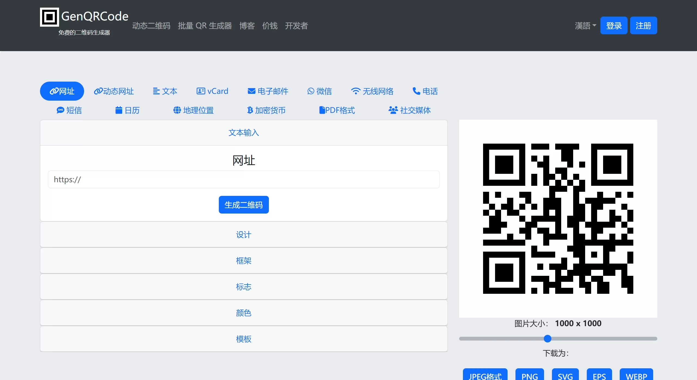Click the calendar icon beside 日历
Image resolution: width=697 pixels, height=380 pixels.
[x=119, y=110]
